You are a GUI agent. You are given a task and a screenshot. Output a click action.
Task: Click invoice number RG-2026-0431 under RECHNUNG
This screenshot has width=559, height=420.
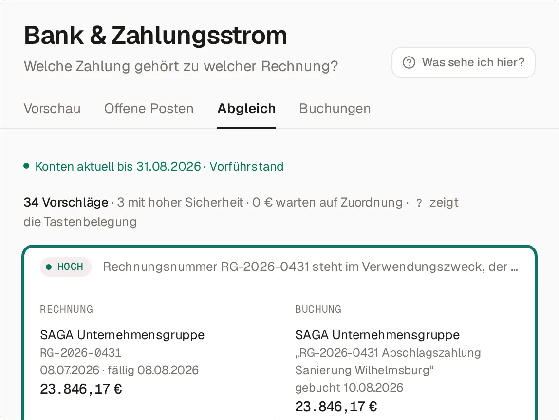(x=80, y=353)
